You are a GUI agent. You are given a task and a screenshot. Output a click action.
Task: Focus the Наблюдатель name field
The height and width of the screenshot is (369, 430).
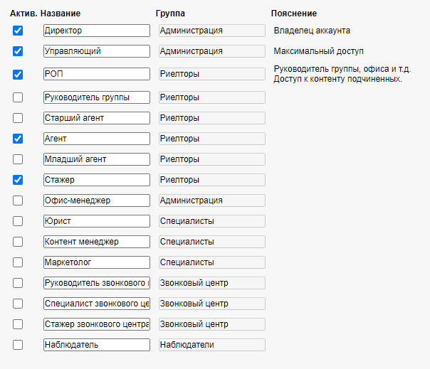click(96, 345)
